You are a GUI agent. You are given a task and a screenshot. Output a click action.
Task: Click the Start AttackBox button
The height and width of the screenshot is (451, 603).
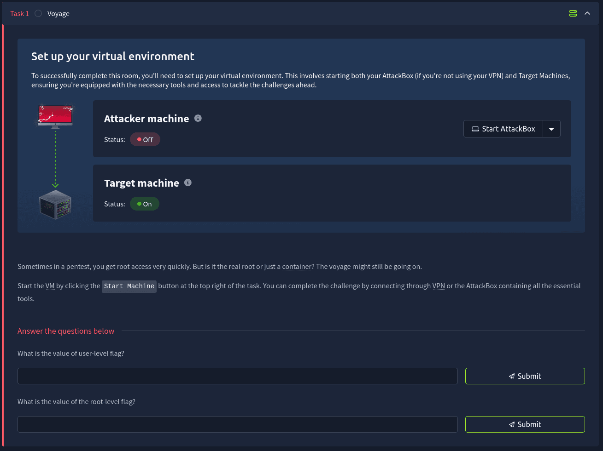pyautogui.click(x=503, y=129)
